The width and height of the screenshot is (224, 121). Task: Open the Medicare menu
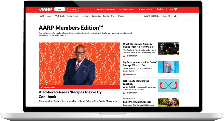pyautogui.click(x=86, y=16)
